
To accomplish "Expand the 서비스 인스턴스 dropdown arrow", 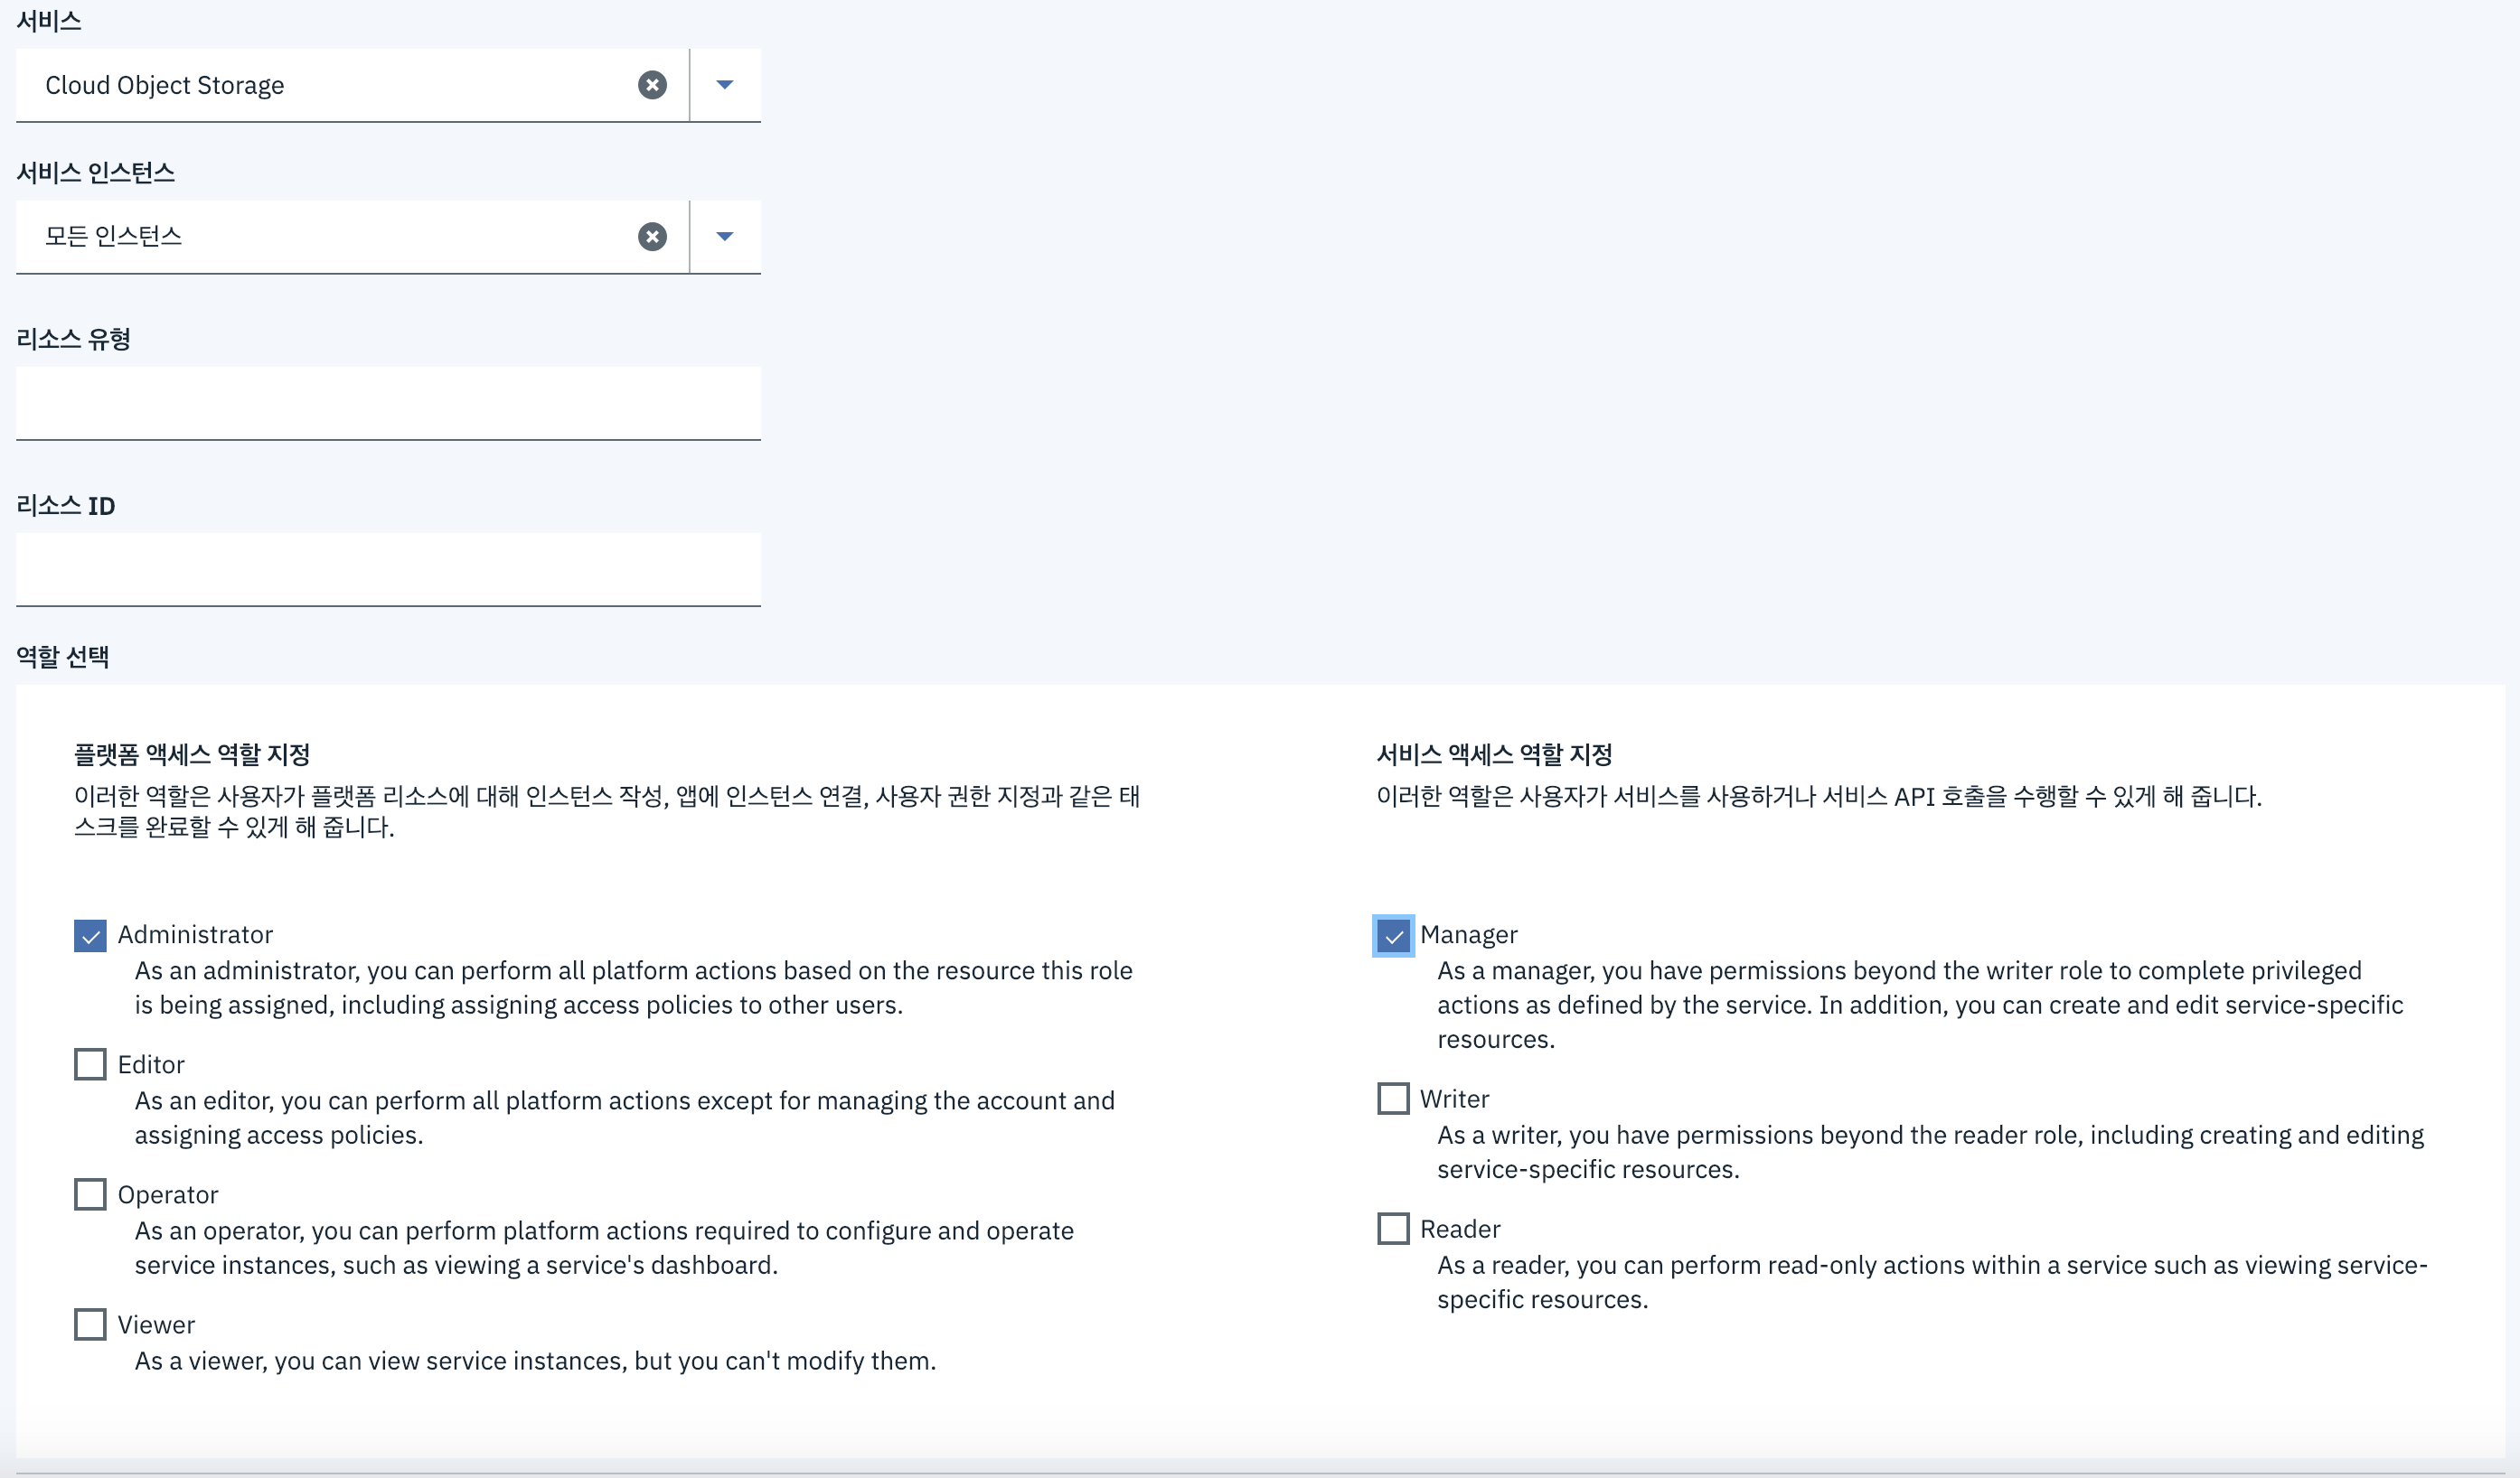I will click(725, 237).
